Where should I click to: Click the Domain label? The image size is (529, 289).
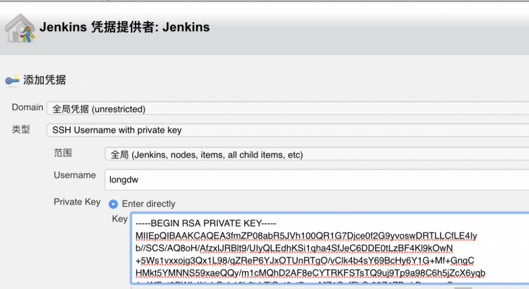[28, 107]
